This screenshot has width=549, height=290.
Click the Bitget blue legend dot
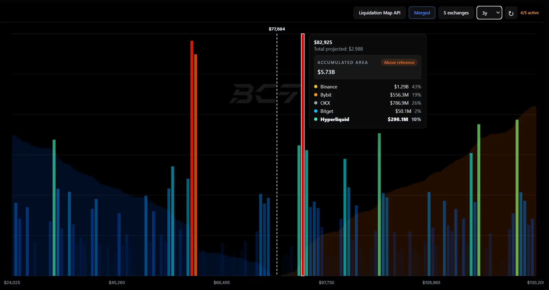tap(316, 111)
